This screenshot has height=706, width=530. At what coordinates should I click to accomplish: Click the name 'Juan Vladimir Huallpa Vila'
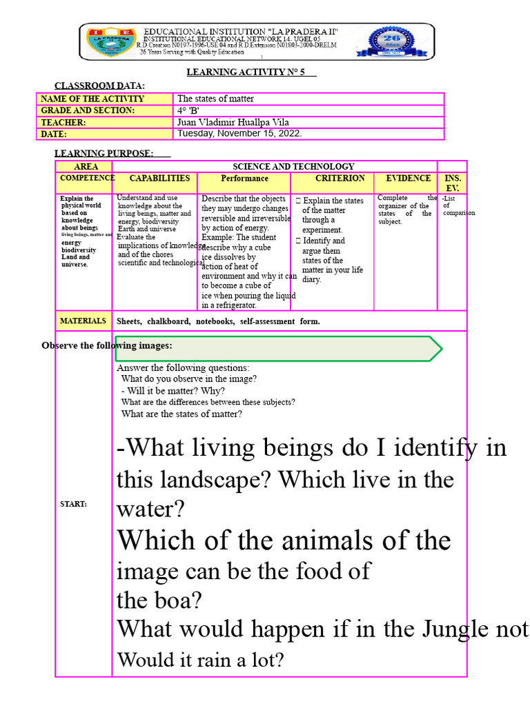233,122
